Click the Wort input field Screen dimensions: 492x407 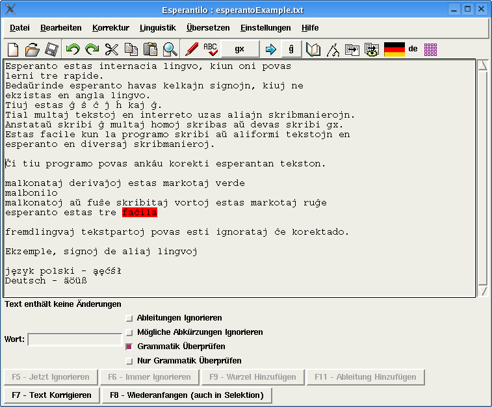click(x=74, y=339)
